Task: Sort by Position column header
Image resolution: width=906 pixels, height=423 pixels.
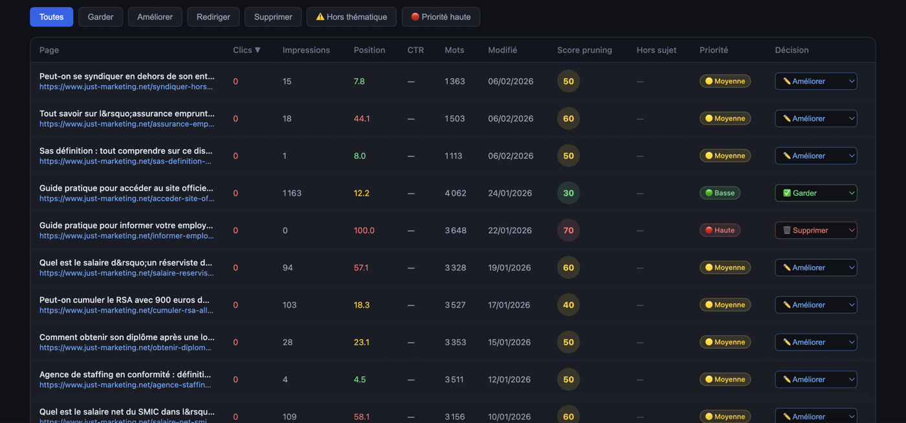Action: click(x=370, y=50)
